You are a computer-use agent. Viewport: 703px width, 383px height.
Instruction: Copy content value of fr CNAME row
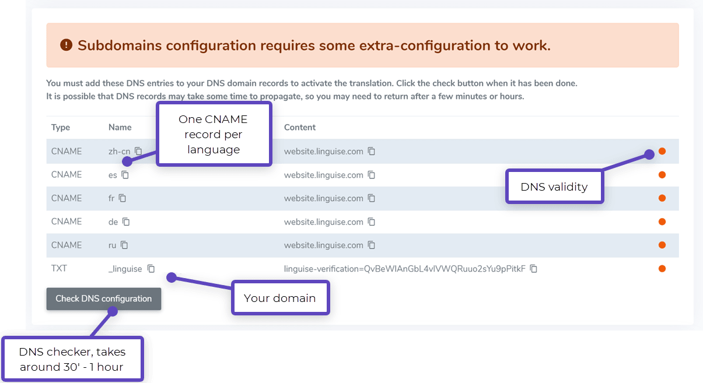click(x=372, y=198)
